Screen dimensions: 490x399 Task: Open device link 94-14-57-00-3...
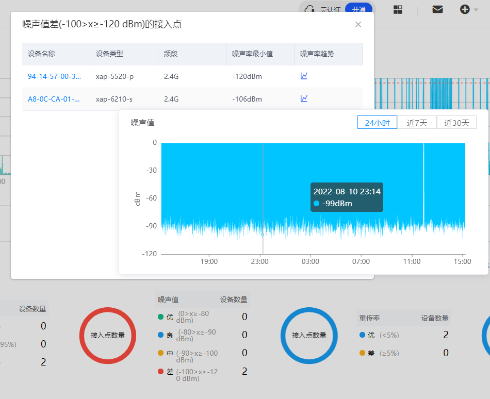click(x=54, y=77)
